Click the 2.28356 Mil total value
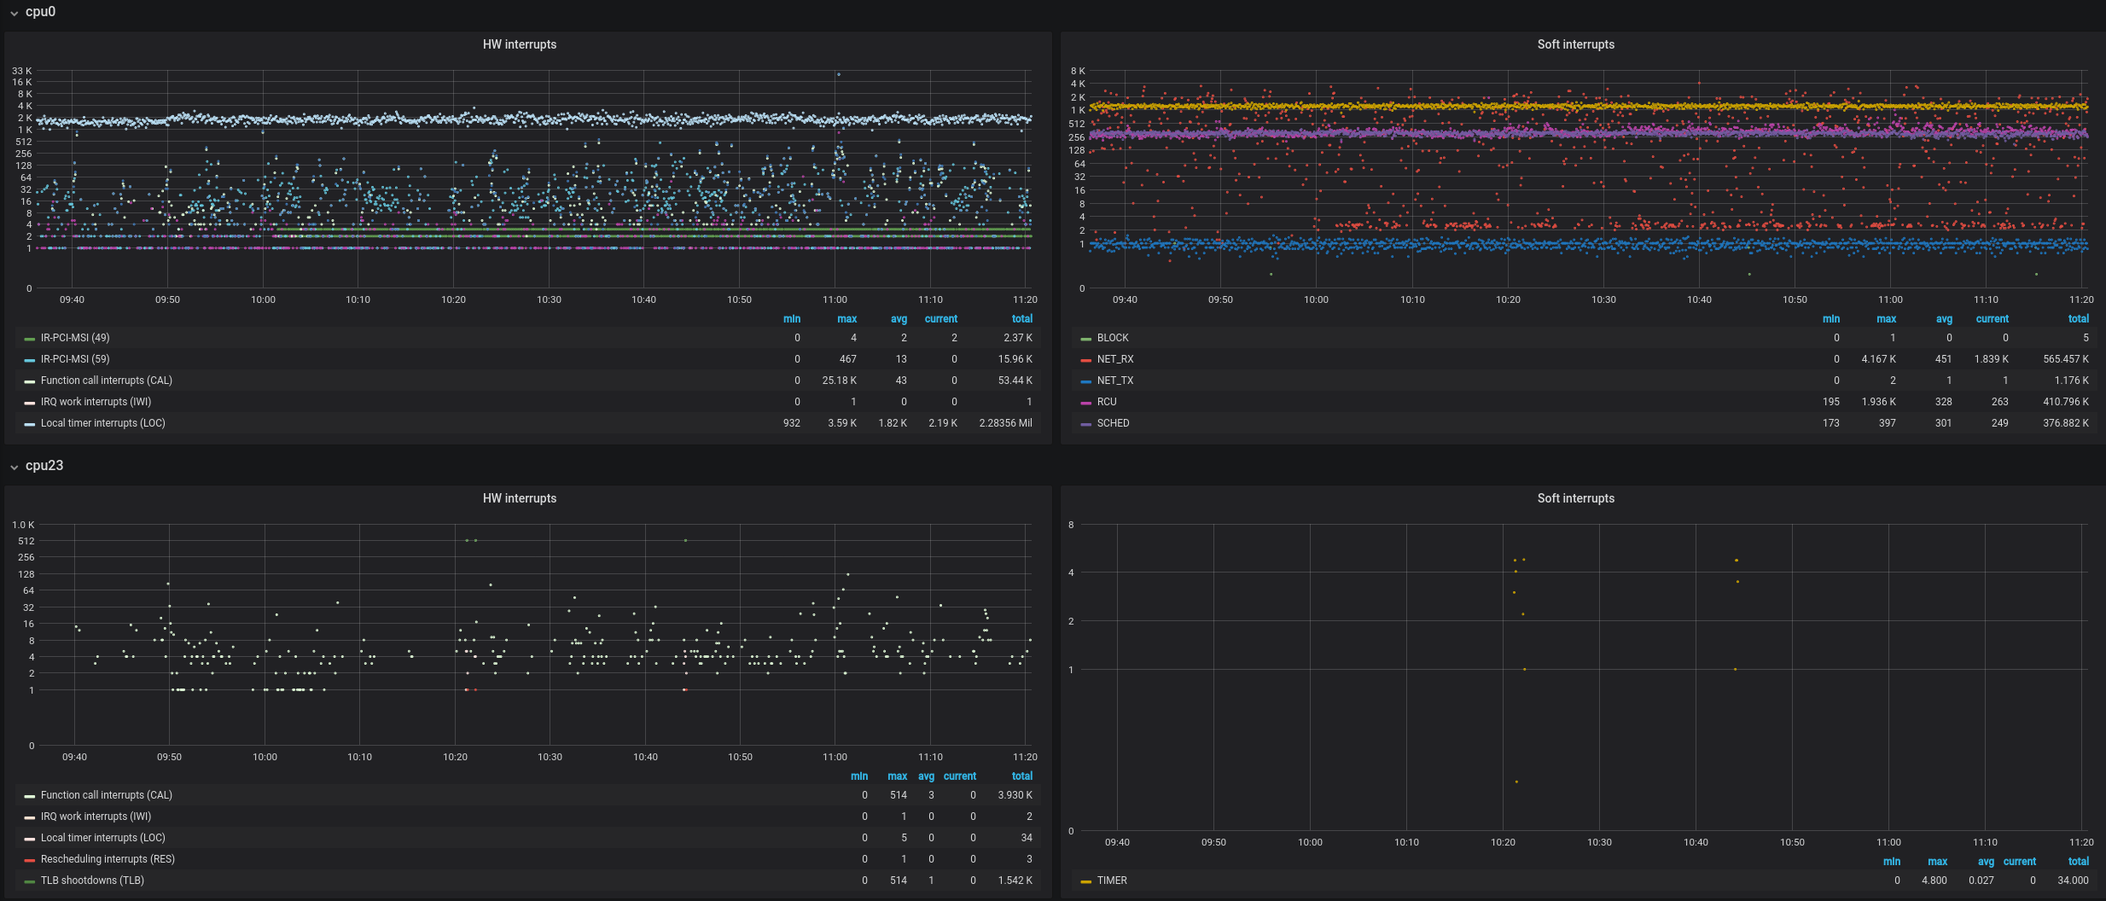This screenshot has width=2106, height=901. [x=1005, y=423]
